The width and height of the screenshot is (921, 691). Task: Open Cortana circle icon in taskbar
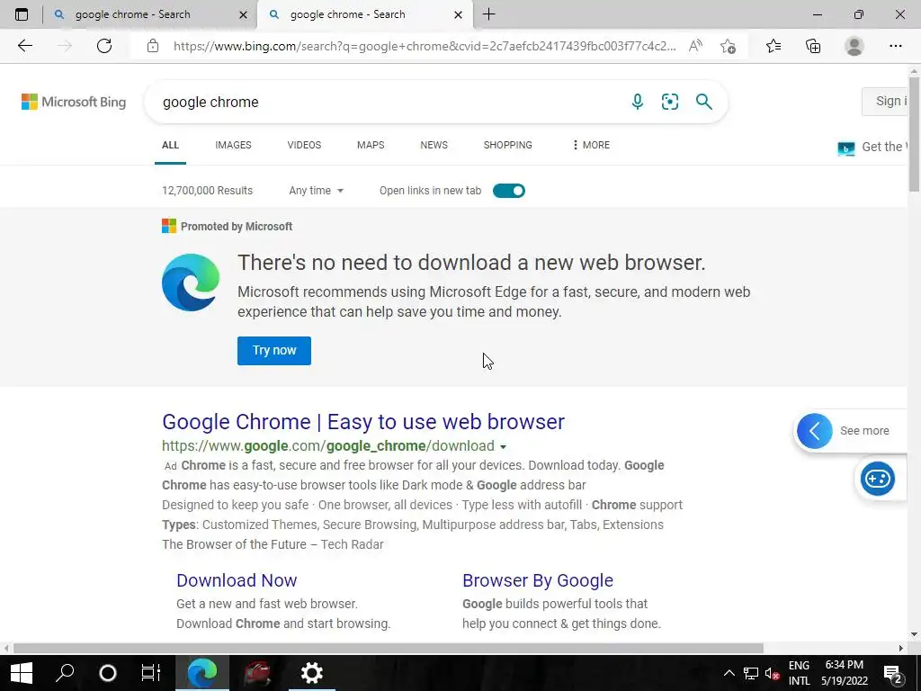click(108, 673)
